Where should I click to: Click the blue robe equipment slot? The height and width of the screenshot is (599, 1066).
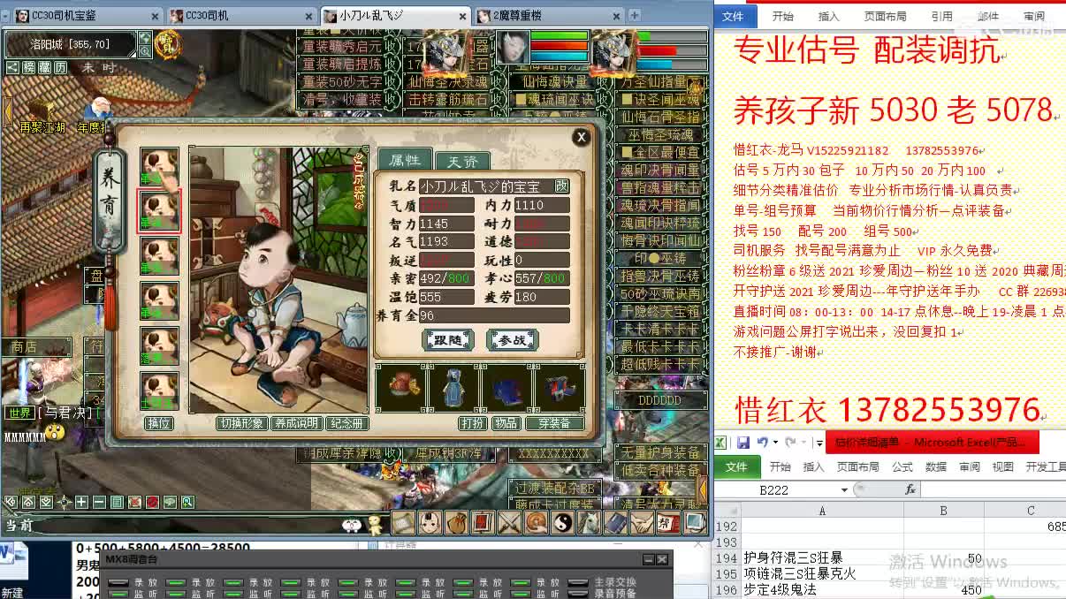point(453,388)
